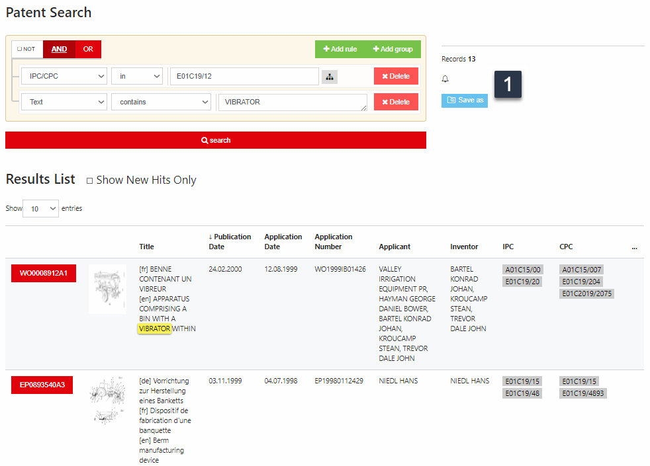Viewport: 650px width, 466px height.
Task: Expand the 'contains' operator dropdown
Action: 161,102
